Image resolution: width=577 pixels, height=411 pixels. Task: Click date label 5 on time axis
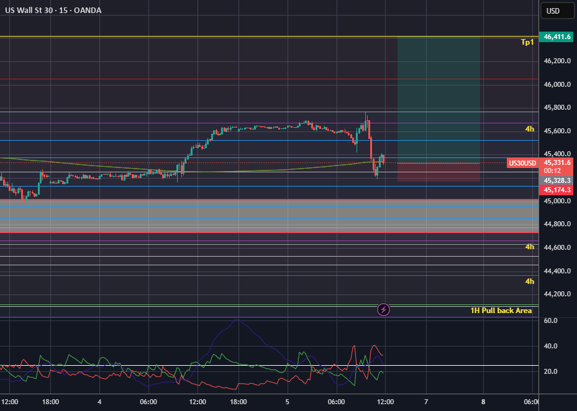pos(287,402)
